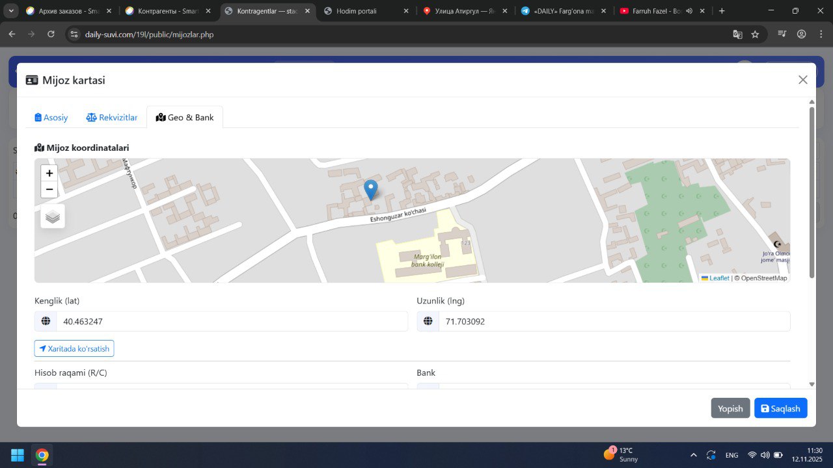Switch to the DAILY Farg'ona Telegram tab
The height and width of the screenshot is (468, 833).
tap(564, 11)
